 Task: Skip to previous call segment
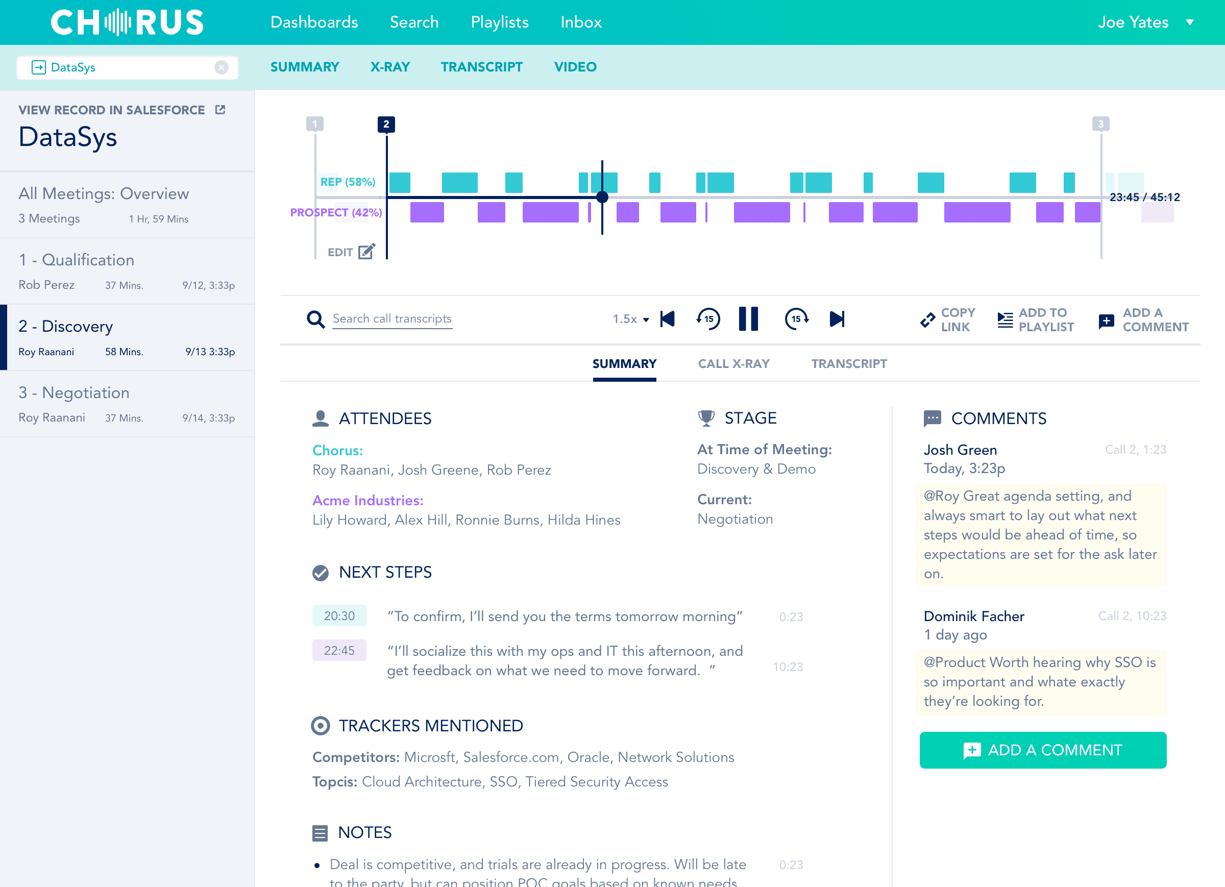click(x=668, y=319)
